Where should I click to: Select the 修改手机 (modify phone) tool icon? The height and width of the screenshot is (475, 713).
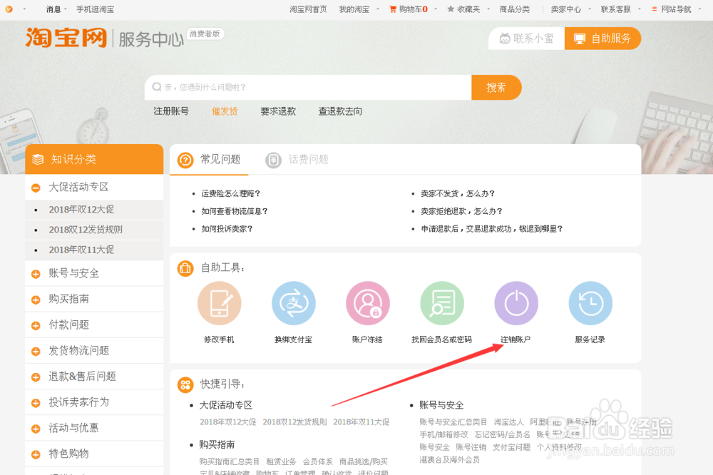[x=220, y=302]
